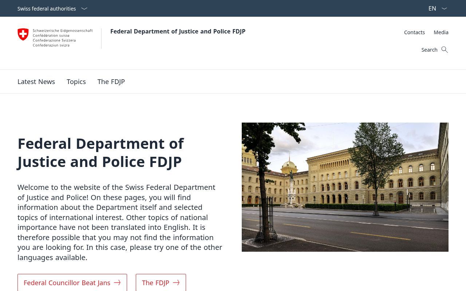466x291 pixels.
Task: Open the Topics menu
Action: coord(76,81)
